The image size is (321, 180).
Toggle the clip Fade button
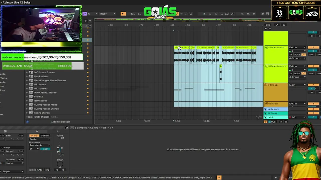point(33,170)
